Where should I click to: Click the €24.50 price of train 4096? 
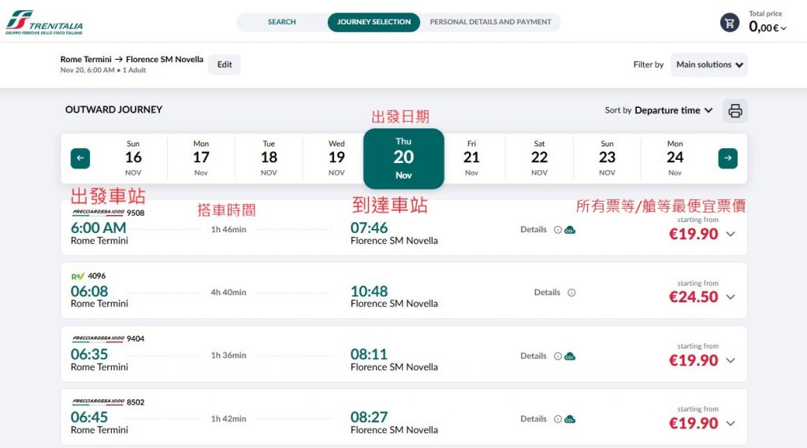point(694,297)
